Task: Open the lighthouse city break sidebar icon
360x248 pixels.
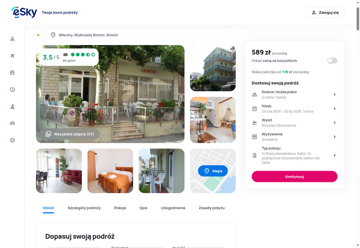Action: (13, 106)
